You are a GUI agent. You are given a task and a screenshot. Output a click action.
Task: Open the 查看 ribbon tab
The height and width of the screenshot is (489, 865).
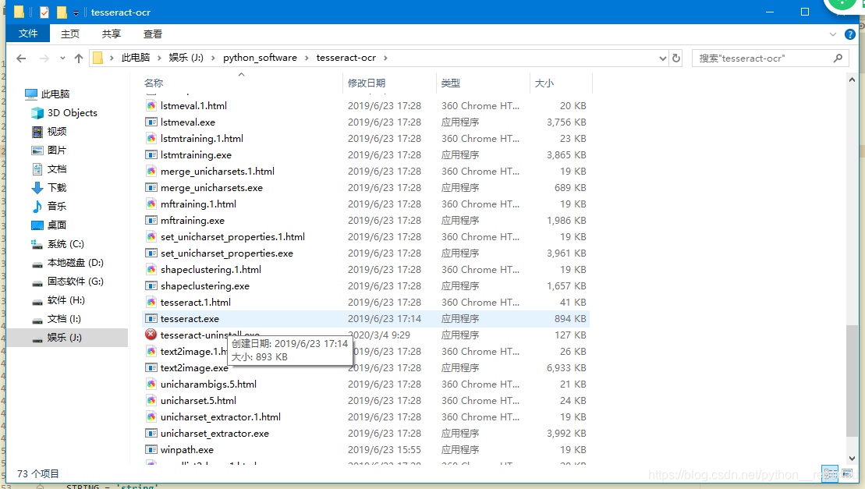tap(153, 34)
